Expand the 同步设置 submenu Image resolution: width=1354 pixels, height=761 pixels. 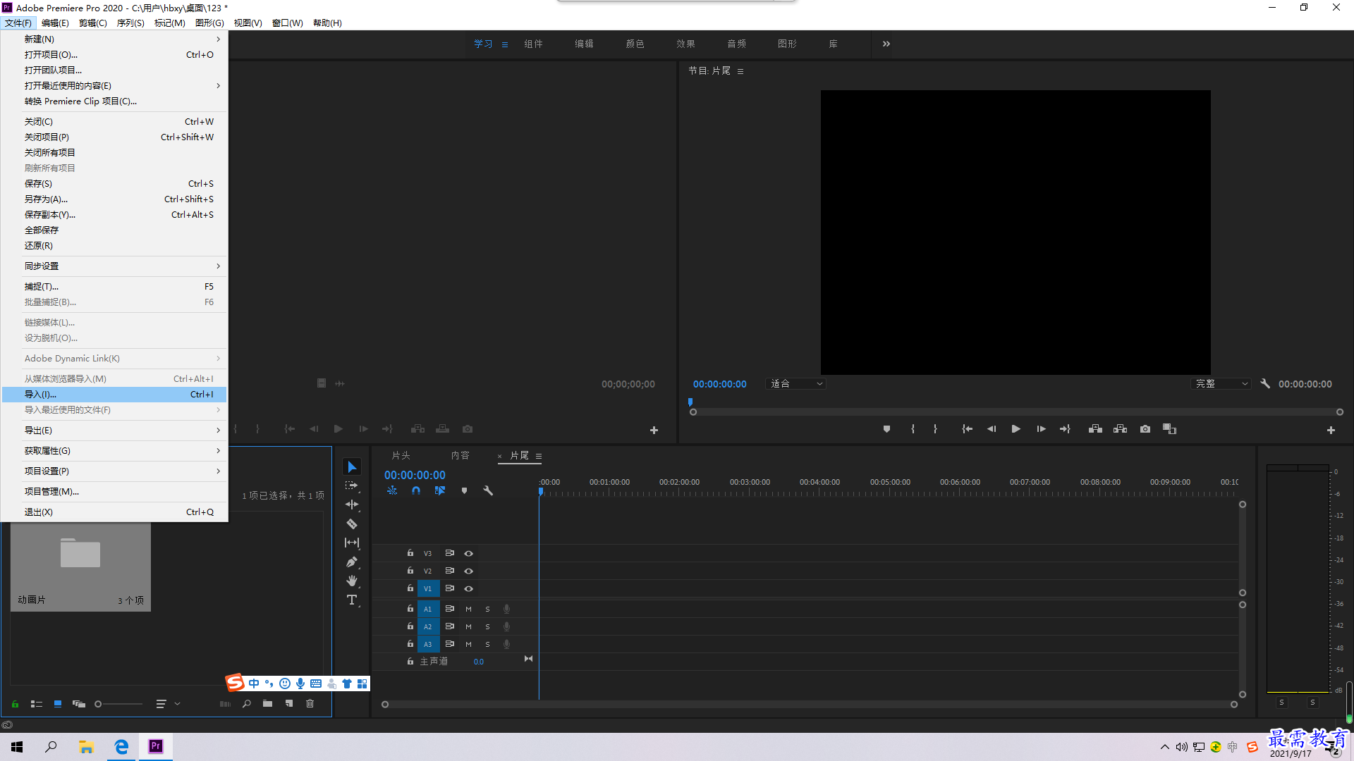click(114, 266)
